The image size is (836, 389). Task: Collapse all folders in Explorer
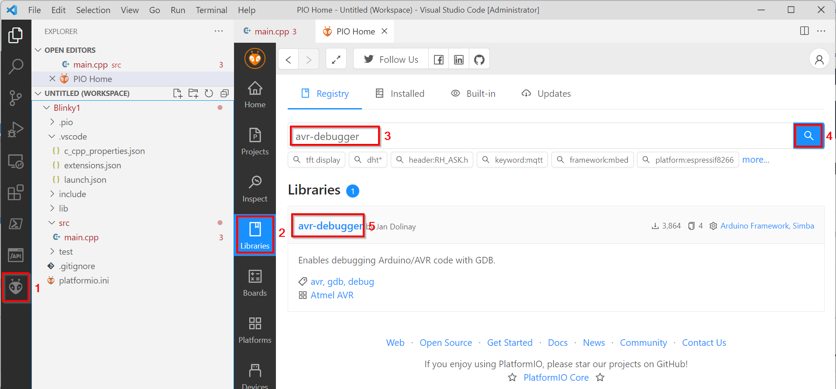(224, 93)
